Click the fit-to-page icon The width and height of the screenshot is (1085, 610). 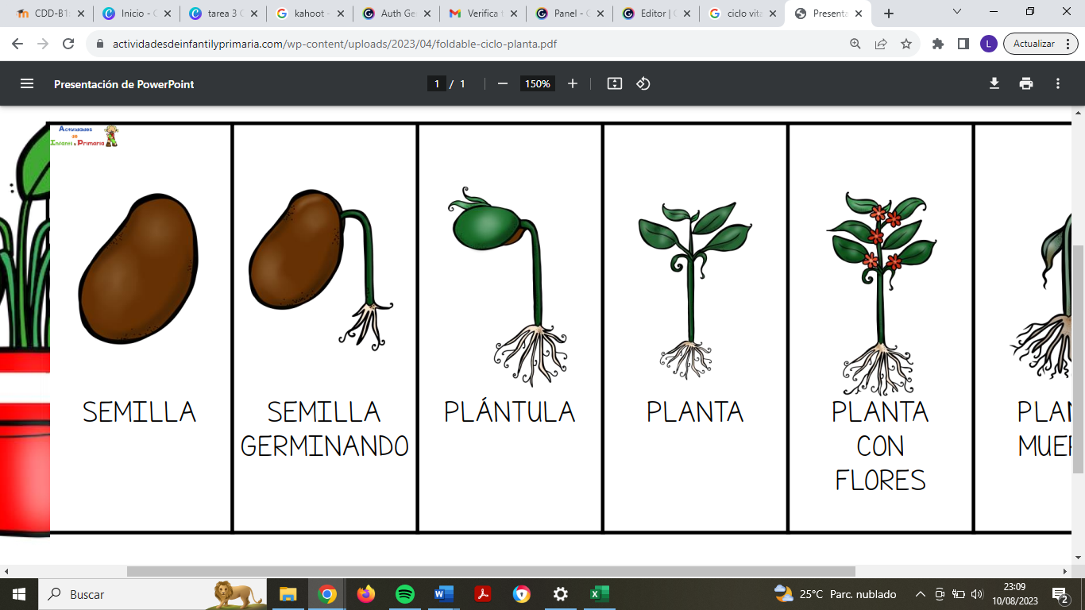(x=615, y=83)
